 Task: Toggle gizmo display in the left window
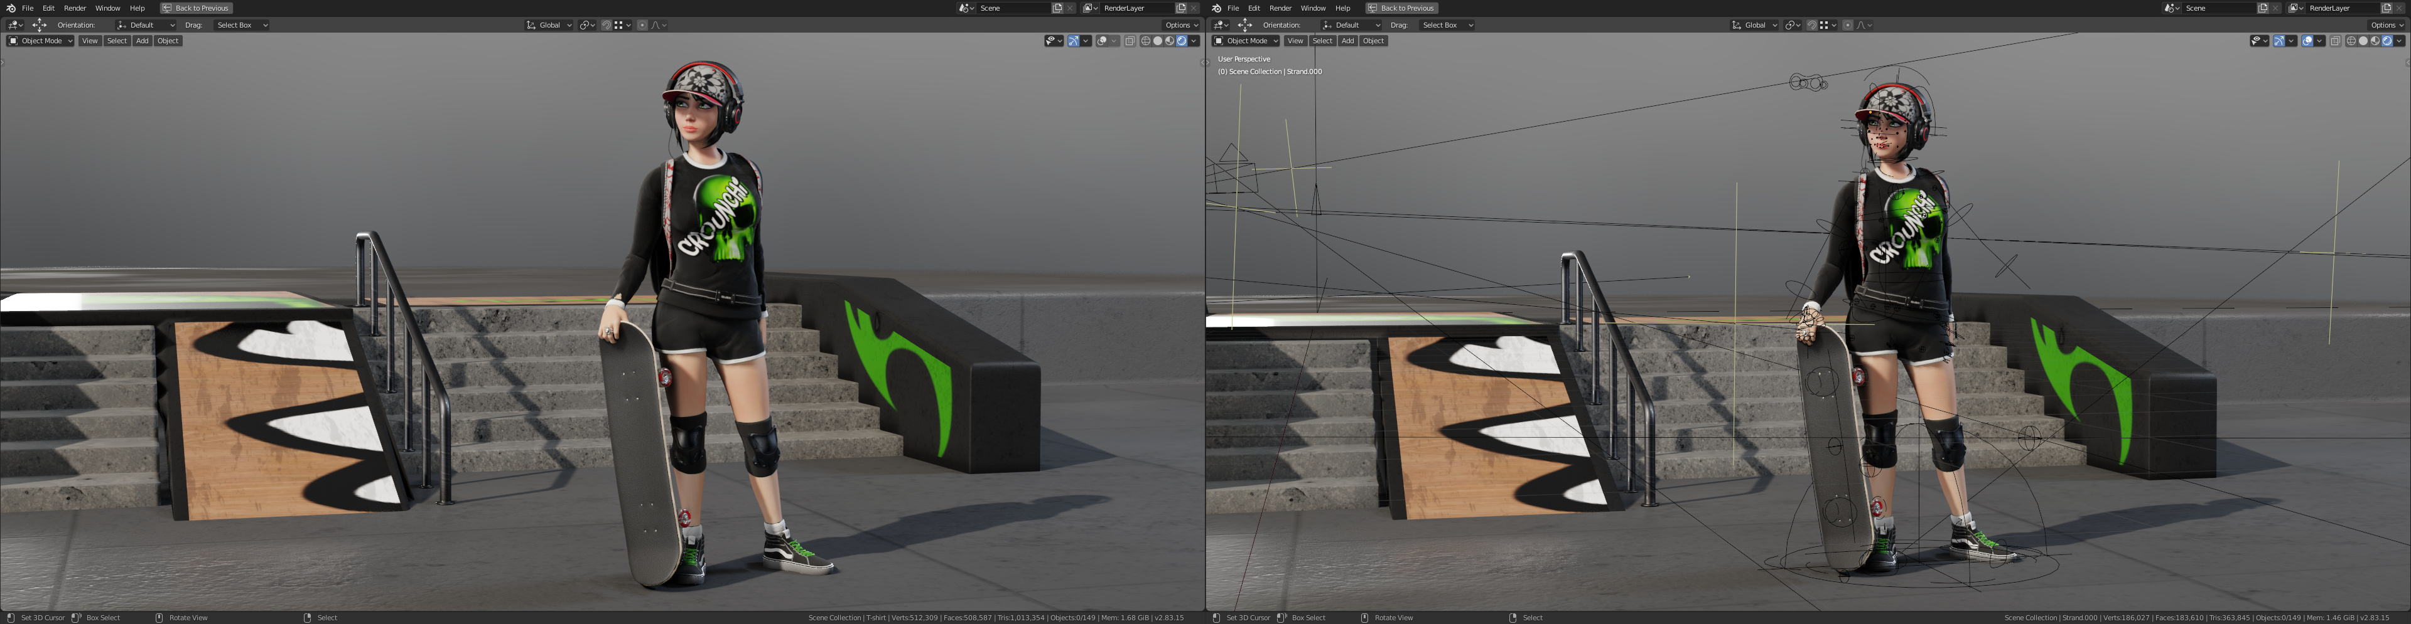[1074, 41]
